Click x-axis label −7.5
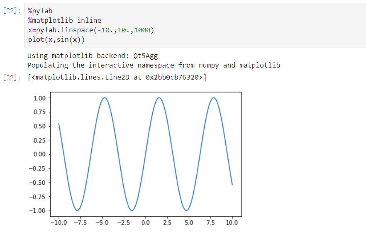The height and width of the screenshot is (232, 366). pos(81,223)
